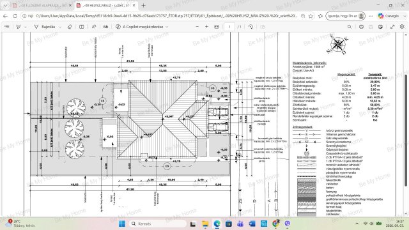Screen dimensions: 409x230
Task: Activate the Rajzolás drawing tool
Action: click(45, 27)
